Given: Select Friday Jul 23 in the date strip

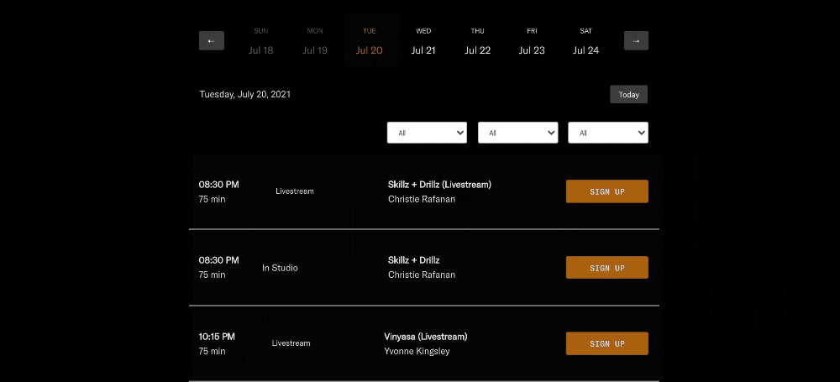Looking at the screenshot, I should click(532, 41).
